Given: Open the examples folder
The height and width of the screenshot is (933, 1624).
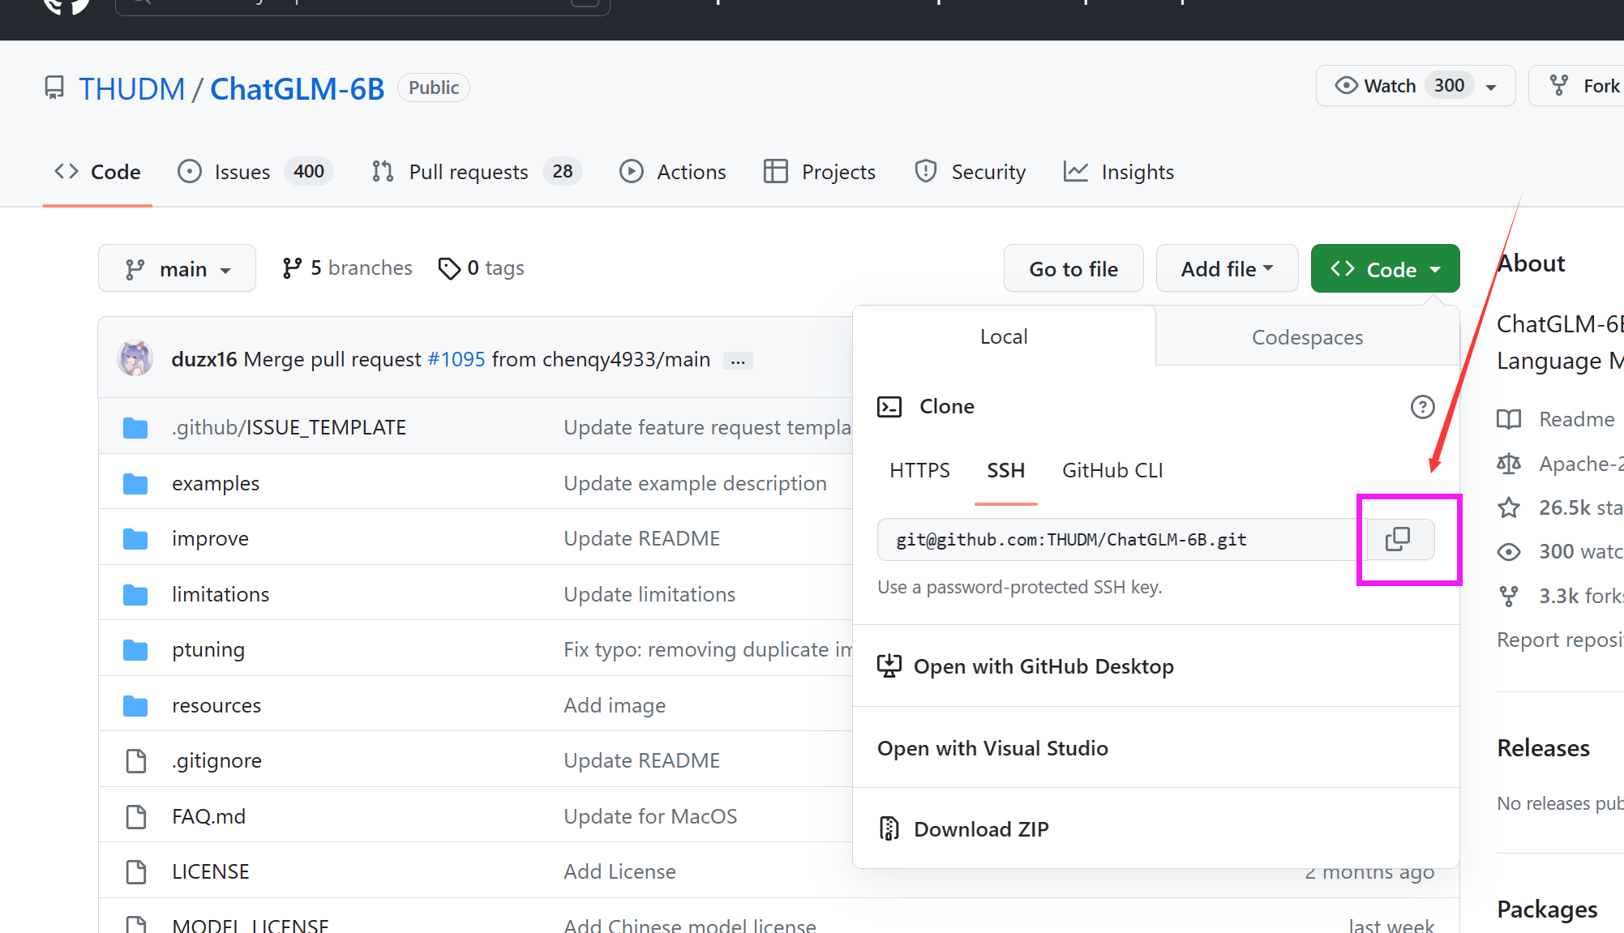Looking at the screenshot, I should tap(216, 483).
